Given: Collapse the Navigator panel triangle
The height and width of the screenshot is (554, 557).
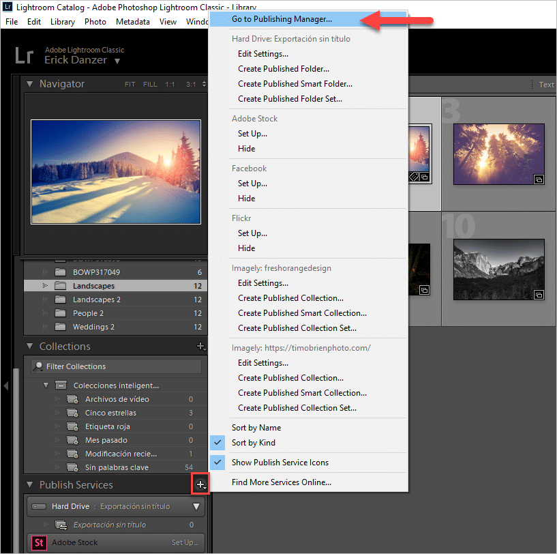Looking at the screenshot, I should [30, 84].
